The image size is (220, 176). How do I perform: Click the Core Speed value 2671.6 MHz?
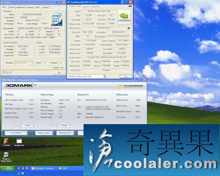pos(23,46)
